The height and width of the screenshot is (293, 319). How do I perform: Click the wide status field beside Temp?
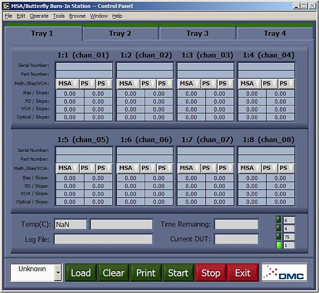(121, 224)
